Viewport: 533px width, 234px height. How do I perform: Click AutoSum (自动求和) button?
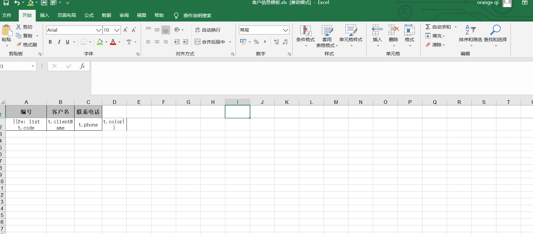click(438, 27)
